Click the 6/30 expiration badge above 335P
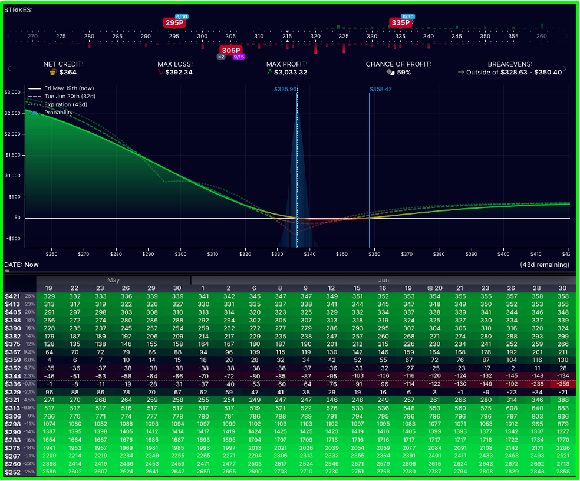The width and height of the screenshot is (580, 481). [408, 17]
